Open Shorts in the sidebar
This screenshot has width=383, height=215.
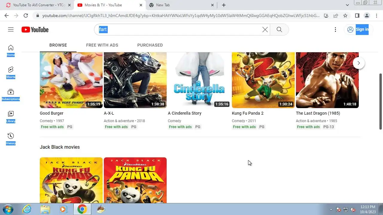coord(11,73)
